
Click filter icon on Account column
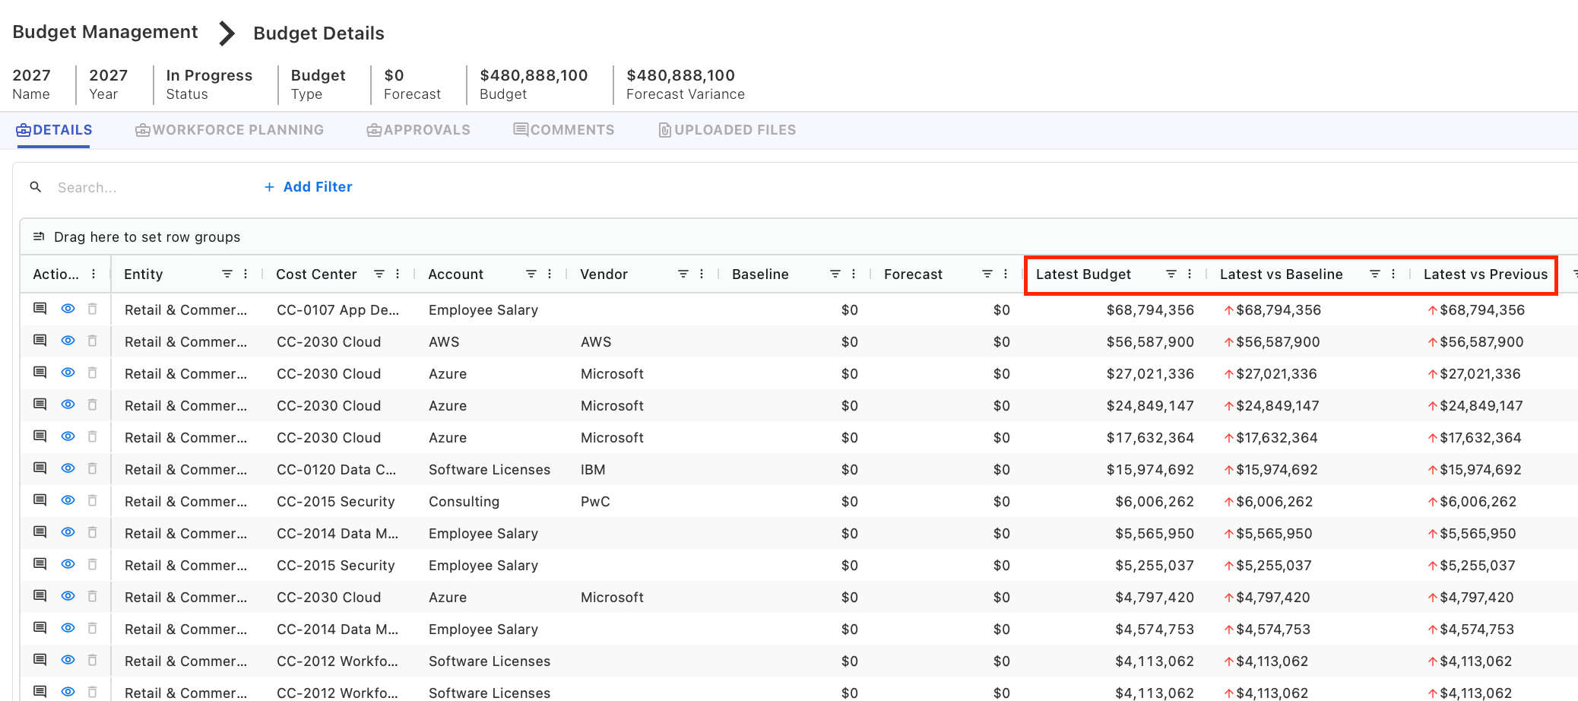pyautogui.click(x=531, y=274)
